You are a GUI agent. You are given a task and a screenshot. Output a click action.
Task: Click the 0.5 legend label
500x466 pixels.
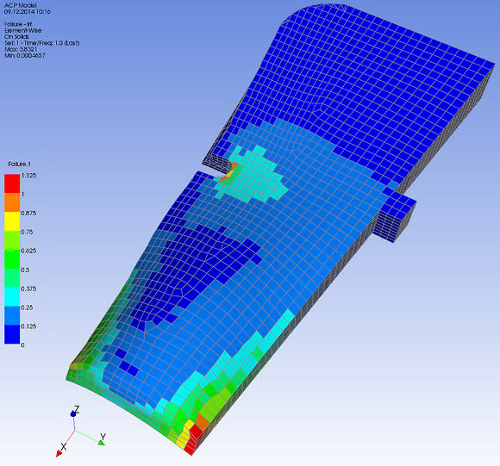point(25,270)
